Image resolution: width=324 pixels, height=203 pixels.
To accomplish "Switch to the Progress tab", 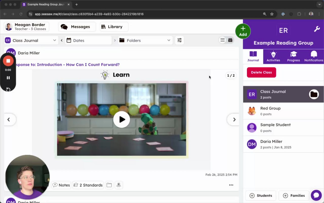I will [x=294, y=56].
